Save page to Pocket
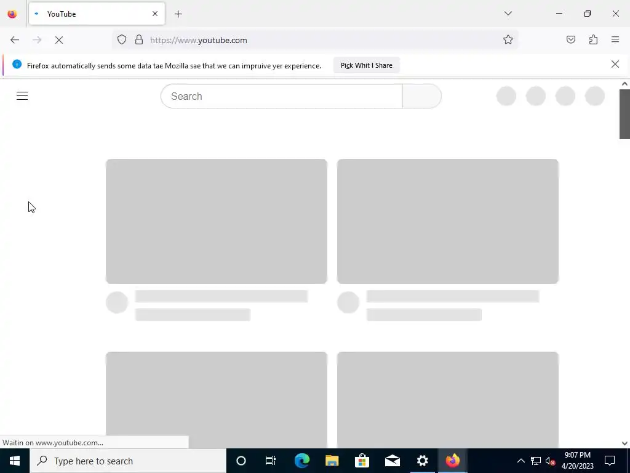 coord(570,40)
